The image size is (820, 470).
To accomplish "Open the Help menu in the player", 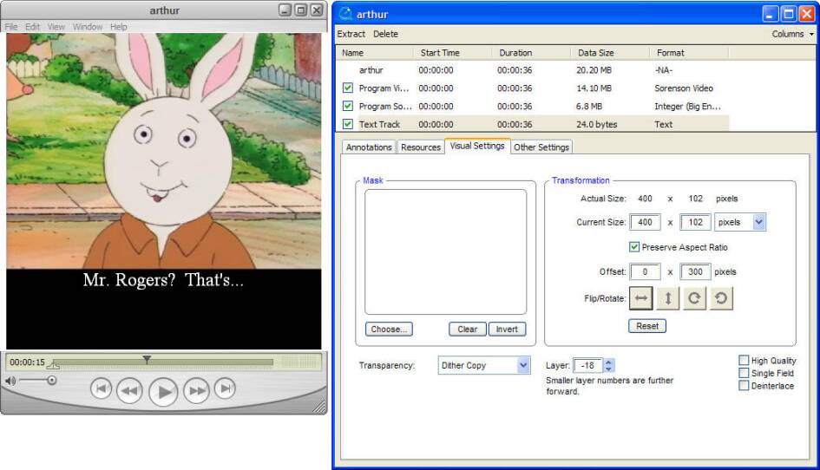I will (119, 27).
